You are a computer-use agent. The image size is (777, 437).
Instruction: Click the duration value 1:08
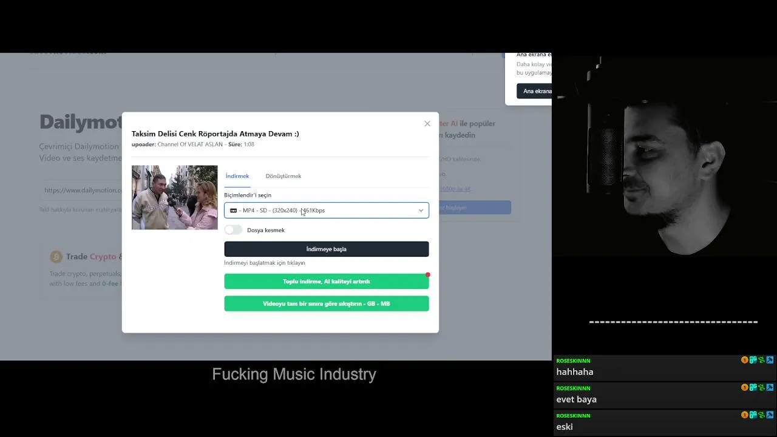point(249,144)
